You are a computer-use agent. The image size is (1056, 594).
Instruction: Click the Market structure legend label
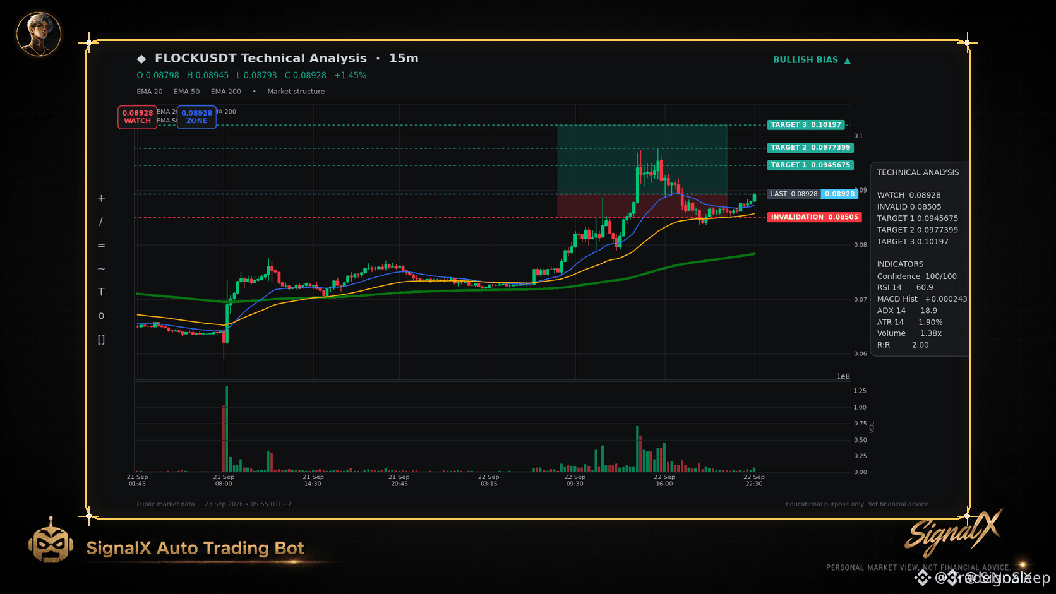pos(296,92)
